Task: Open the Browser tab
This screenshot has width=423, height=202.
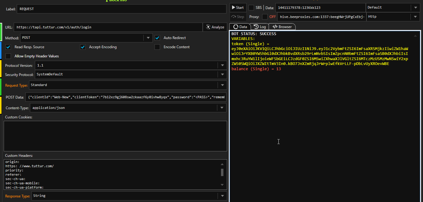Action: coord(282,27)
